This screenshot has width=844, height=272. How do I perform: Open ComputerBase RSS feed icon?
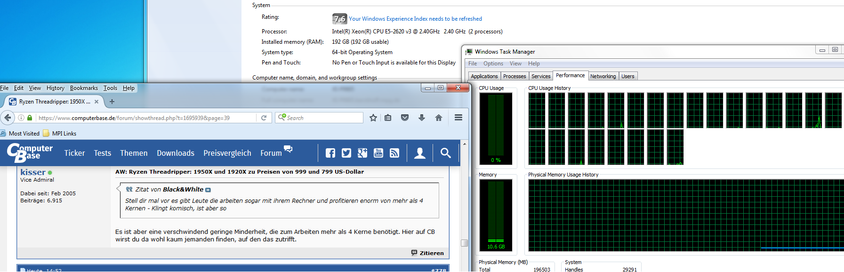(x=394, y=153)
